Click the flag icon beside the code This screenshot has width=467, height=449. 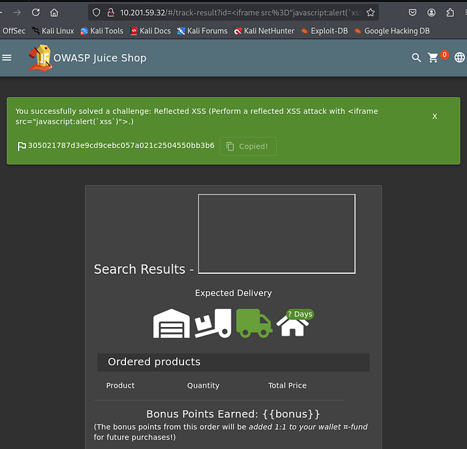tap(21, 147)
